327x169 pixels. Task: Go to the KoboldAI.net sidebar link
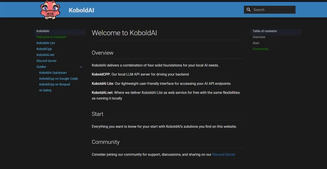coord(45,55)
